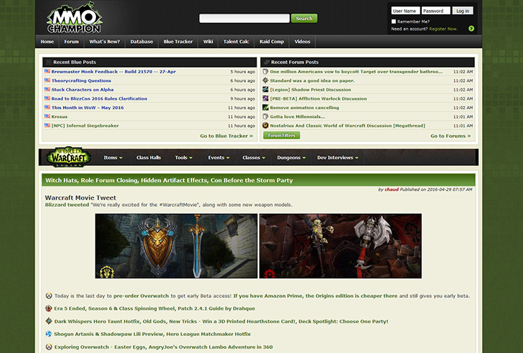
Task: Click the Forum Filters button
Action: tap(281, 136)
